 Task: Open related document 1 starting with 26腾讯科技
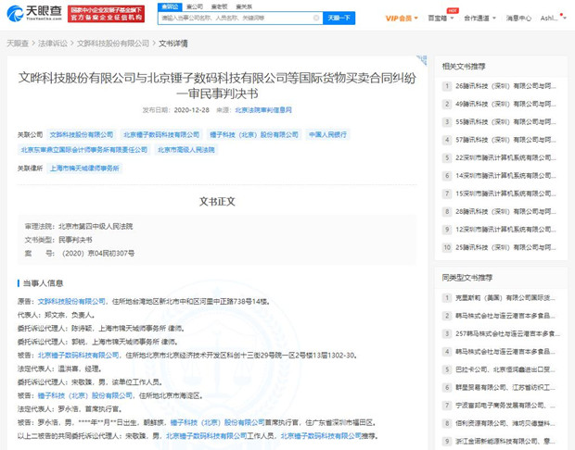(x=501, y=86)
